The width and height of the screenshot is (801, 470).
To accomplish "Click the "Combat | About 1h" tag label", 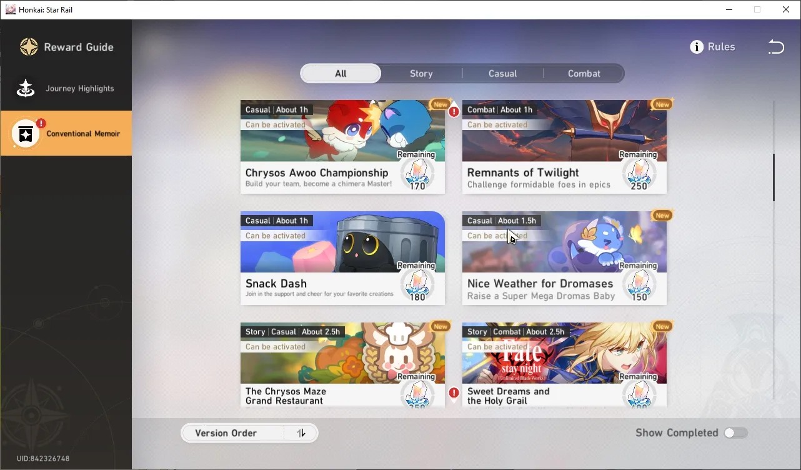I will tap(500, 110).
